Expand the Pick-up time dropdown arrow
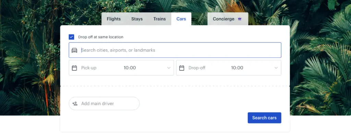The height and width of the screenshot is (137, 351). click(169, 68)
